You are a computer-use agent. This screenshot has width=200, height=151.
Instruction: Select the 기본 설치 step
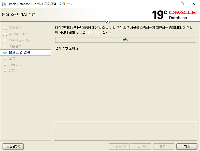pyautogui.click(x=15, y=46)
